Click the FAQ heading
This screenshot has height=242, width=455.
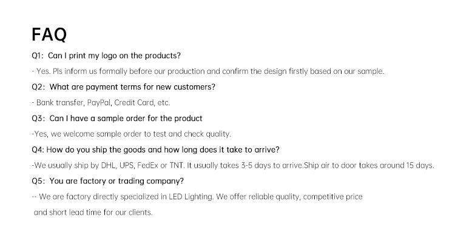[49, 34]
